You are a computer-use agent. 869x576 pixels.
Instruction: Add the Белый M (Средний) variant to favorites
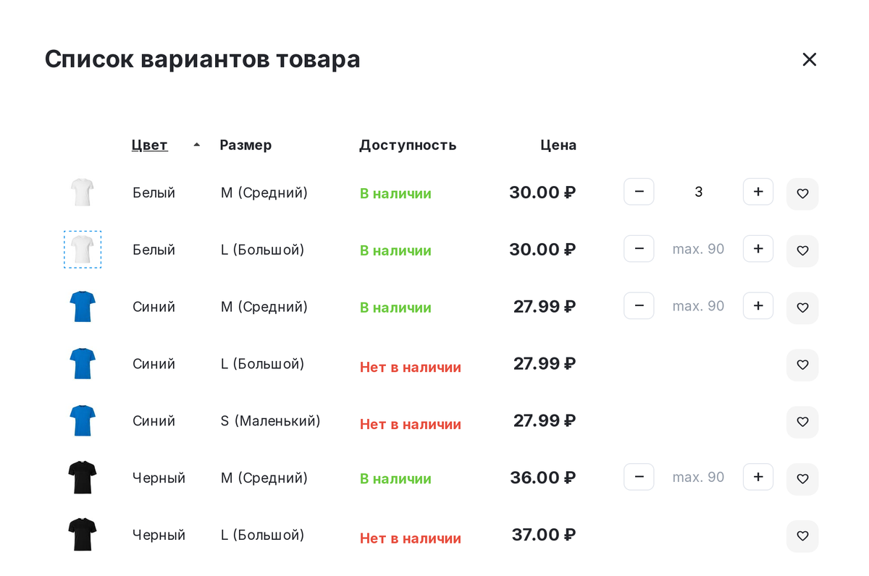pyautogui.click(x=802, y=194)
